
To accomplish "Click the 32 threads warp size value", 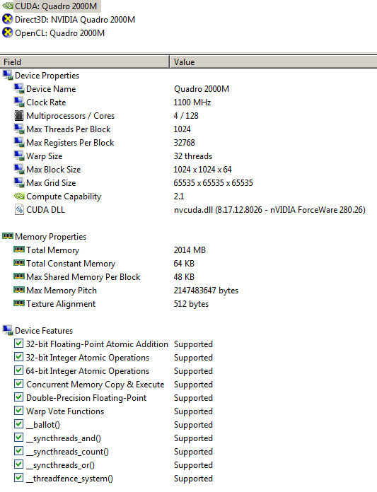I will (193, 156).
